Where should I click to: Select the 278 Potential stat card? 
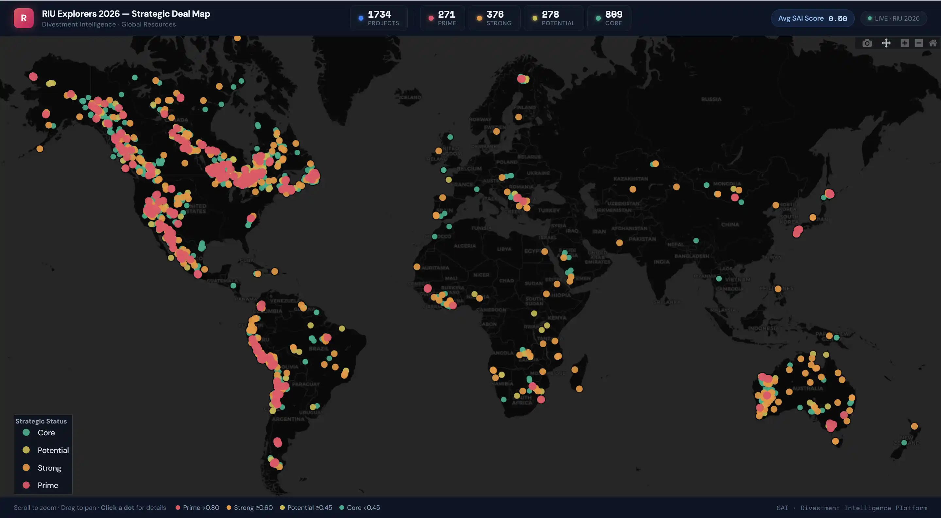[x=554, y=18]
